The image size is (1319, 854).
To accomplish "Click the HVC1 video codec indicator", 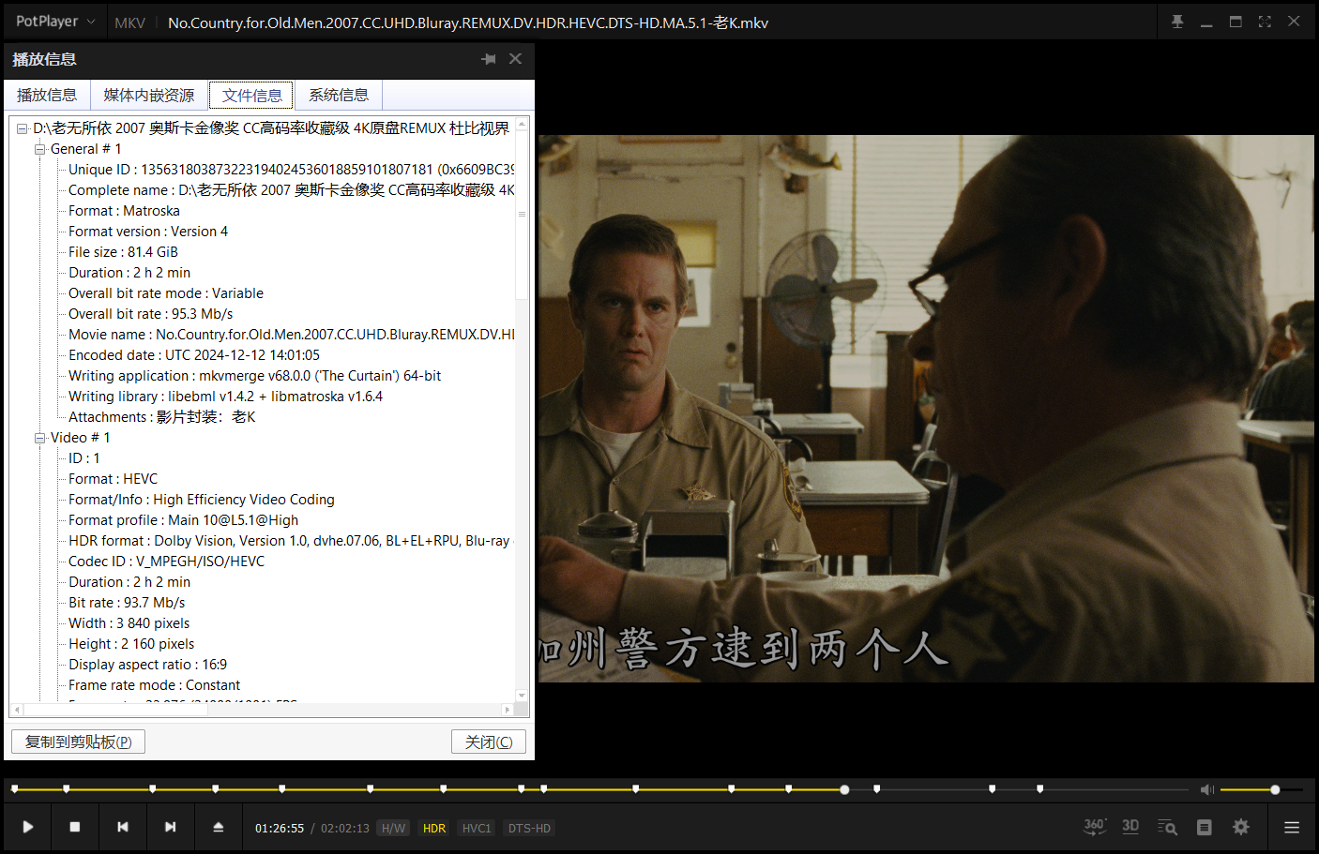I will pos(477,828).
